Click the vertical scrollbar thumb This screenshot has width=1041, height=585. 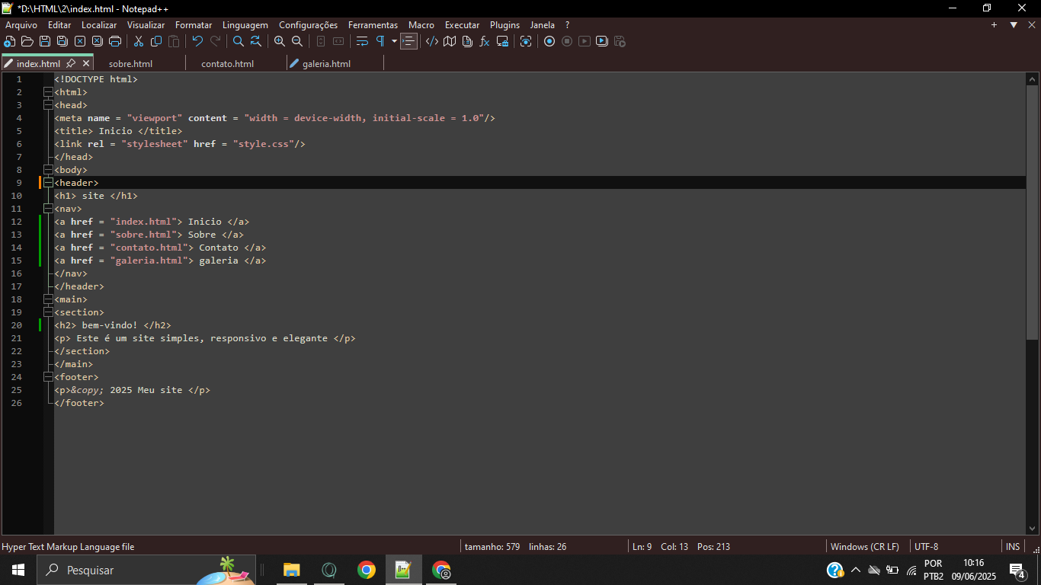coord(1032,213)
